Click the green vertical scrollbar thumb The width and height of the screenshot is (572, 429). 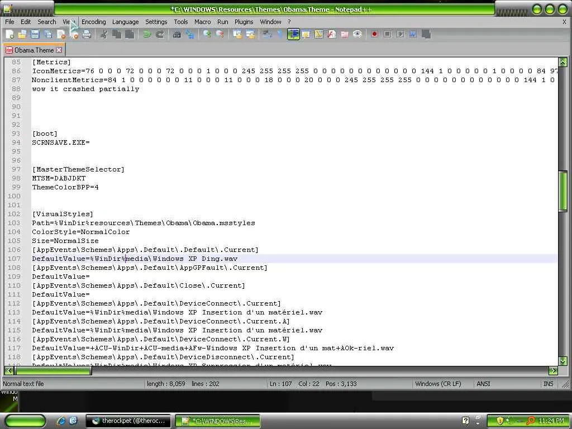coord(563,191)
